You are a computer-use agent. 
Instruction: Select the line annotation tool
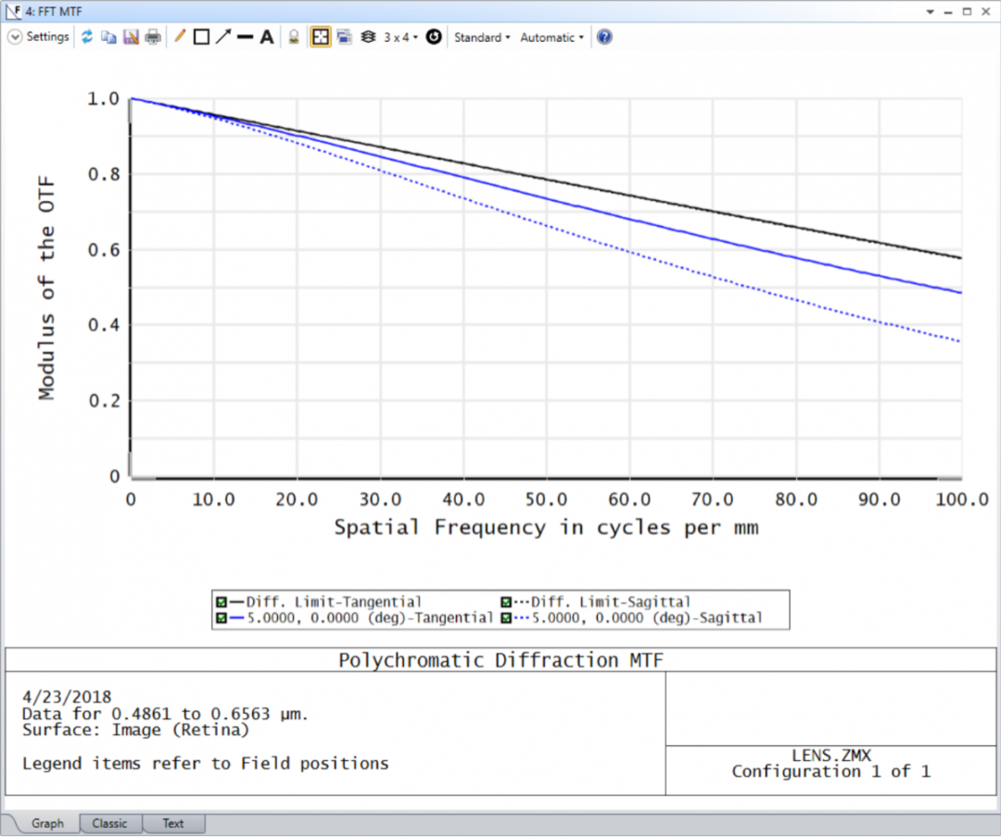click(179, 36)
